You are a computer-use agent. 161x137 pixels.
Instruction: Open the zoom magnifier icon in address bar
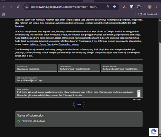tap(108, 7)
